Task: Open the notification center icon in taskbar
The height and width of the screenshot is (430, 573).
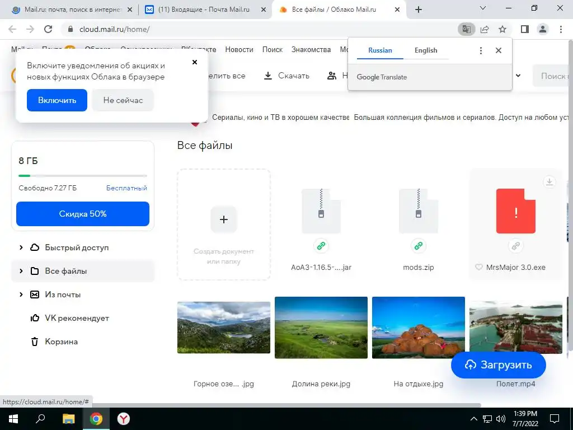Action: 555,419
